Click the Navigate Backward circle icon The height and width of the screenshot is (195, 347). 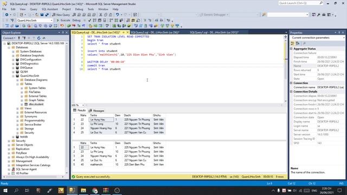(7, 15)
